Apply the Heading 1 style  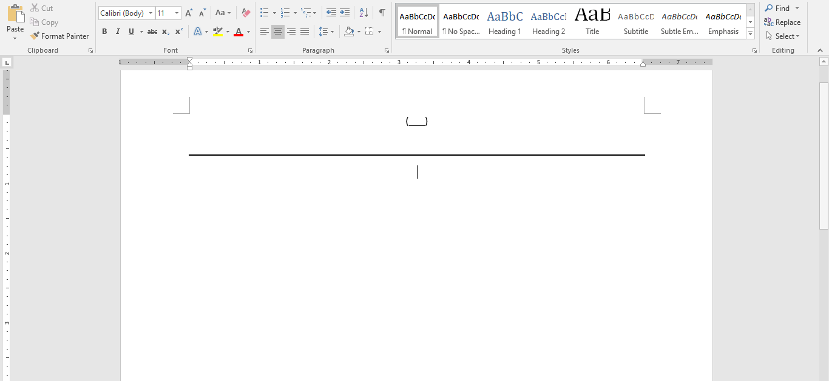coord(505,22)
